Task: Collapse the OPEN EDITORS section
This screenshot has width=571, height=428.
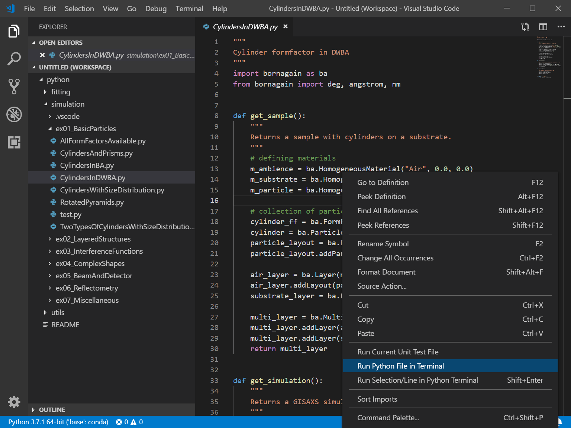Action: pos(33,42)
